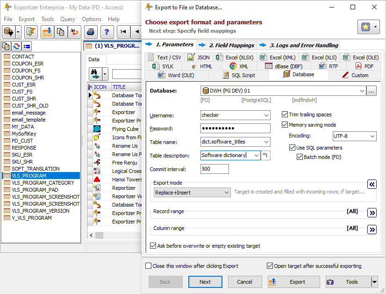Select Excel (XLS) format tab
386x294 pixels.
tap(319, 57)
